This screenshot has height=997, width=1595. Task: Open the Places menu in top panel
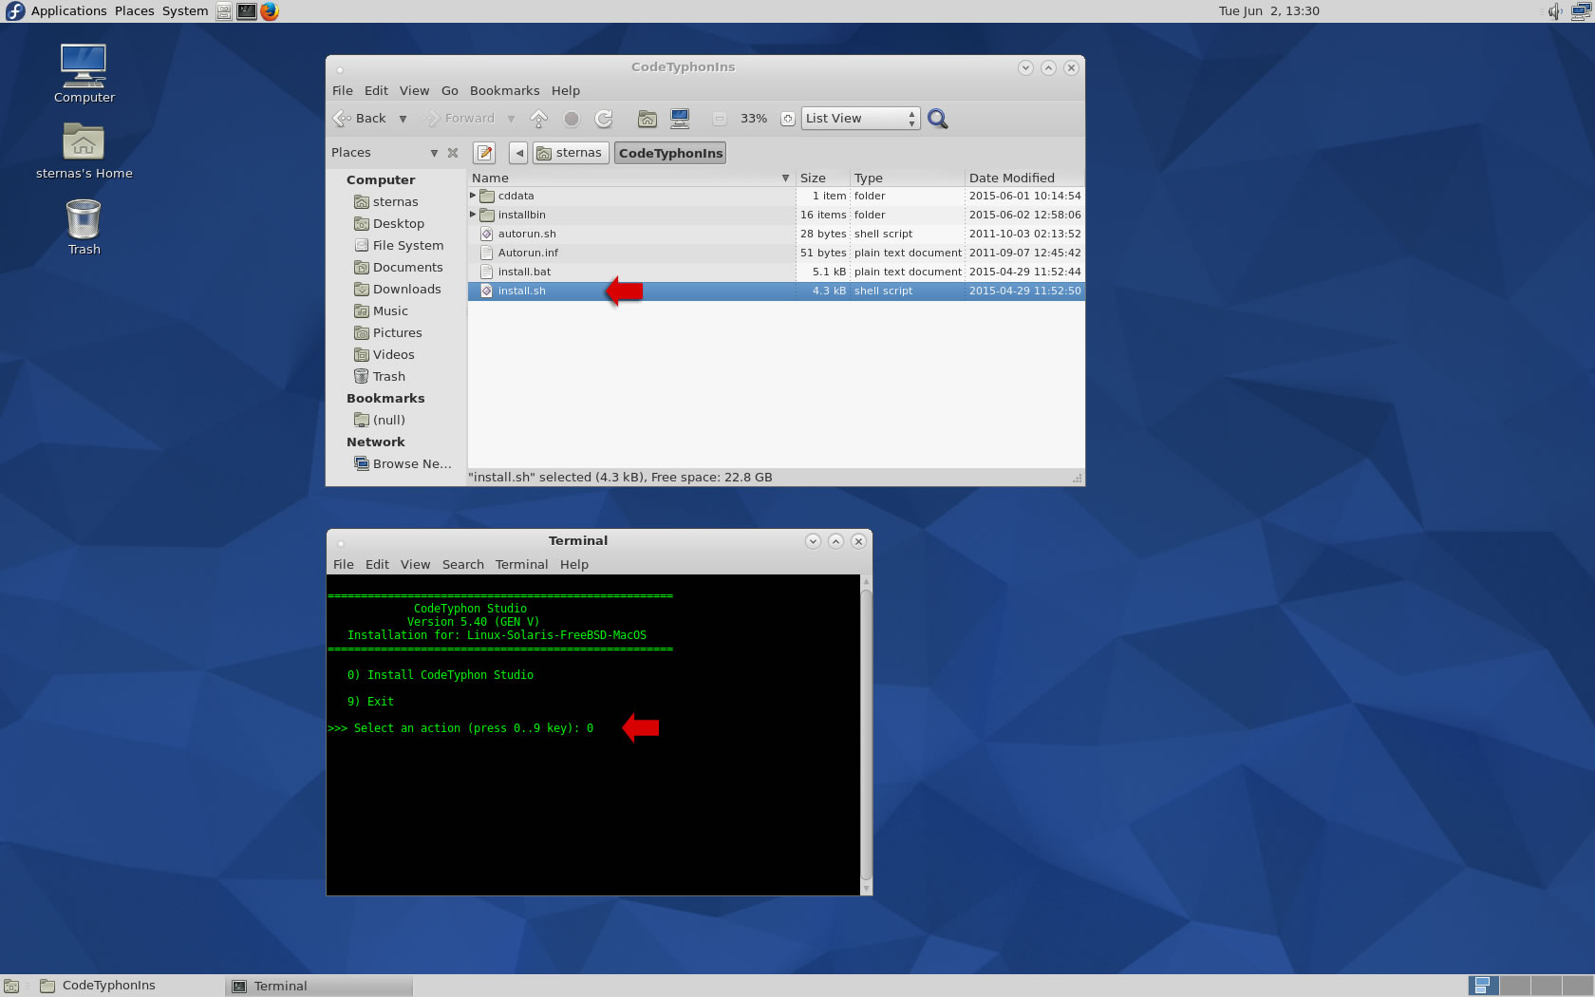(135, 11)
